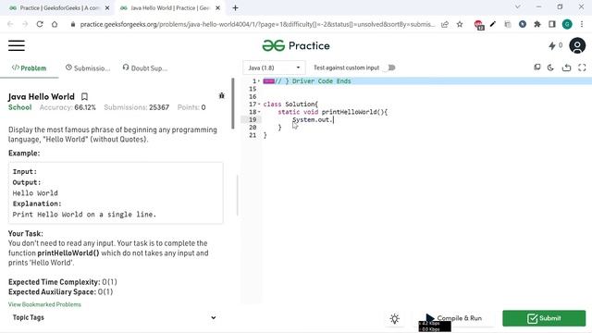
Task: Unfold collapsed driver code at line 1
Action: [269, 81]
